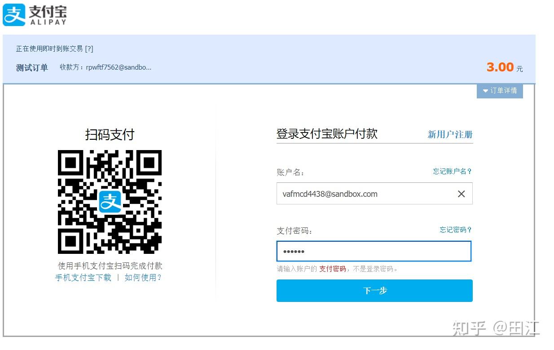This screenshot has width=554, height=350.
Task: Click 正在使用即时到账交易 text
Action: click(49, 49)
